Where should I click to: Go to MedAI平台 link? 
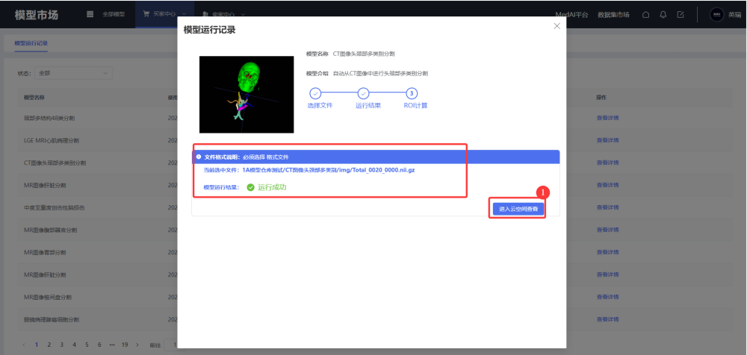[571, 15]
